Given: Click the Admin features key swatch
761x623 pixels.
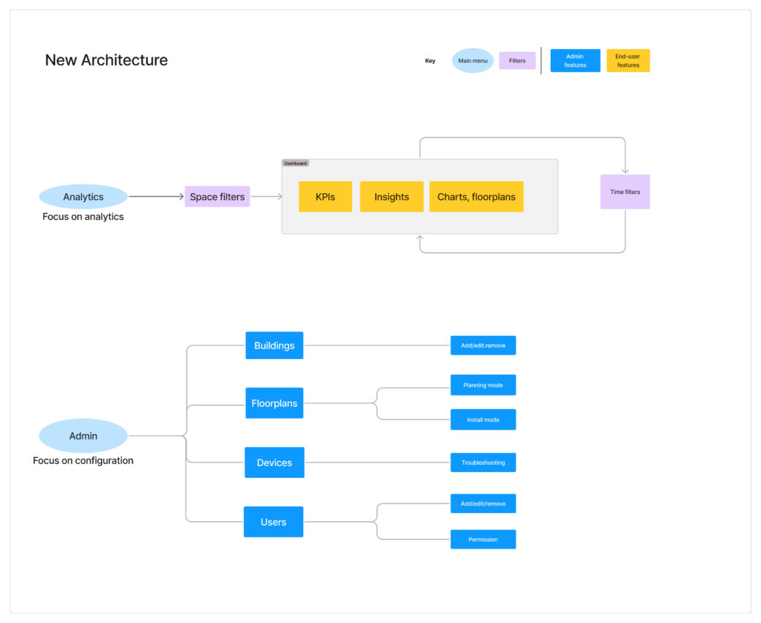Looking at the screenshot, I should coord(575,61).
